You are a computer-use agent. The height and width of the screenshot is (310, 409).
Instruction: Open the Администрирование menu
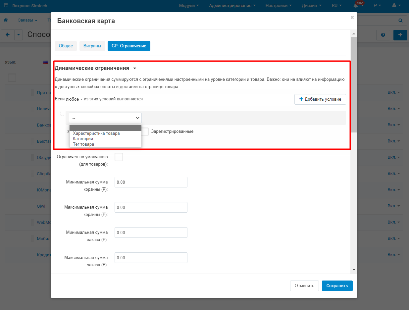point(232,6)
